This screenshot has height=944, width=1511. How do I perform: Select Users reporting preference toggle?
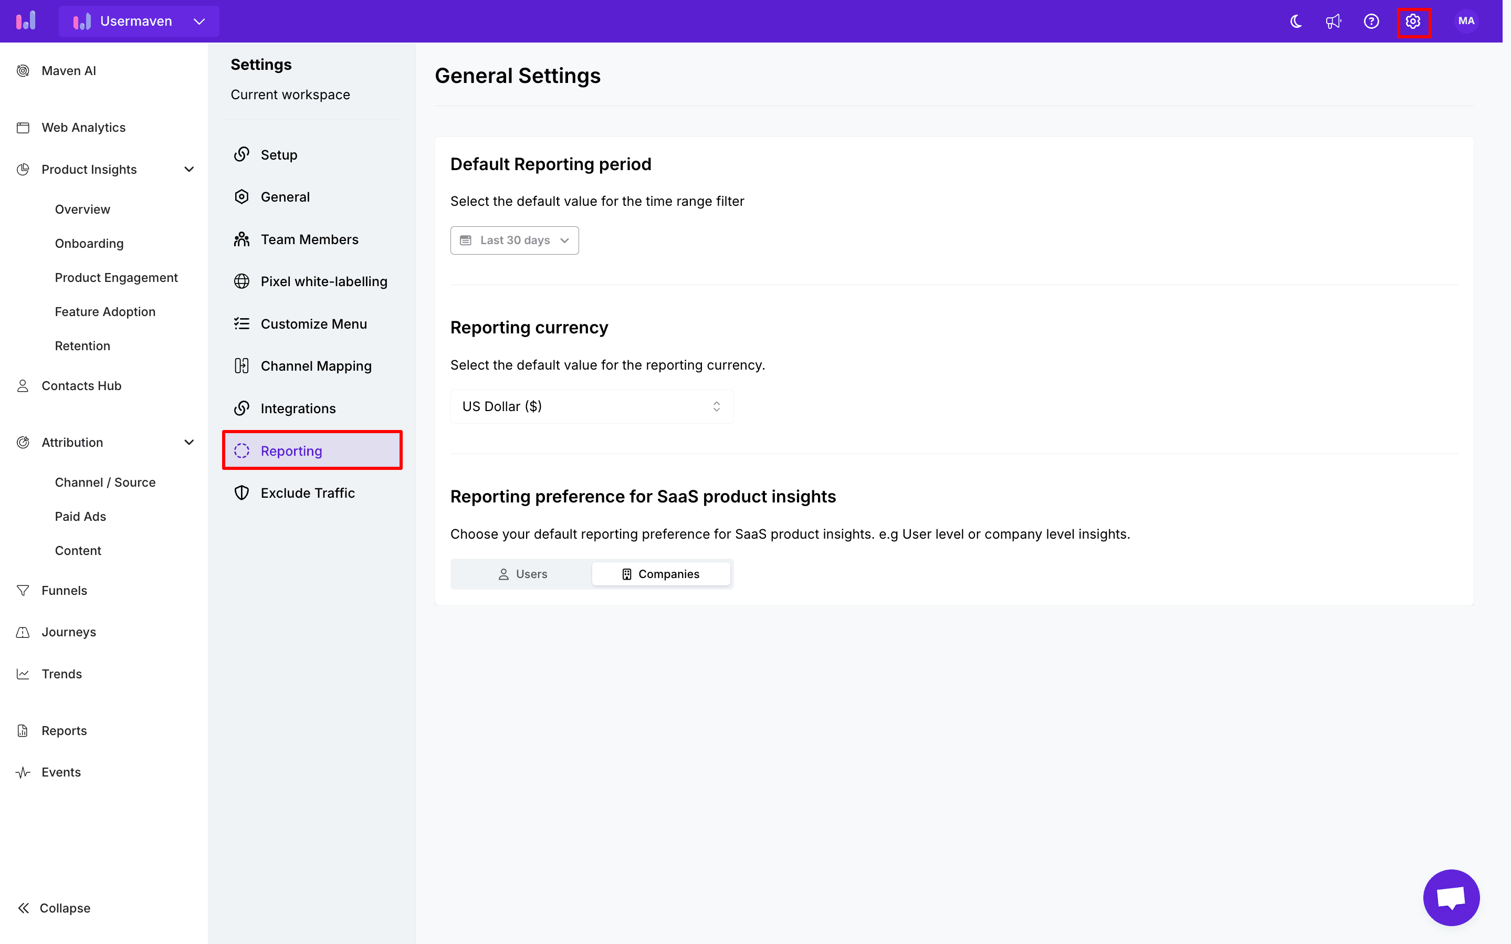[x=522, y=573]
